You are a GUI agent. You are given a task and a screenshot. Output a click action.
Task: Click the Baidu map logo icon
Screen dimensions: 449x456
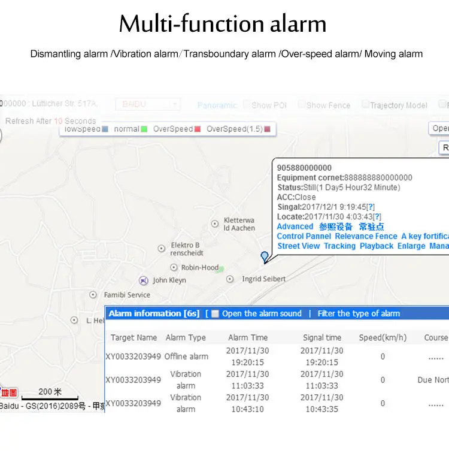(x=9, y=392)
